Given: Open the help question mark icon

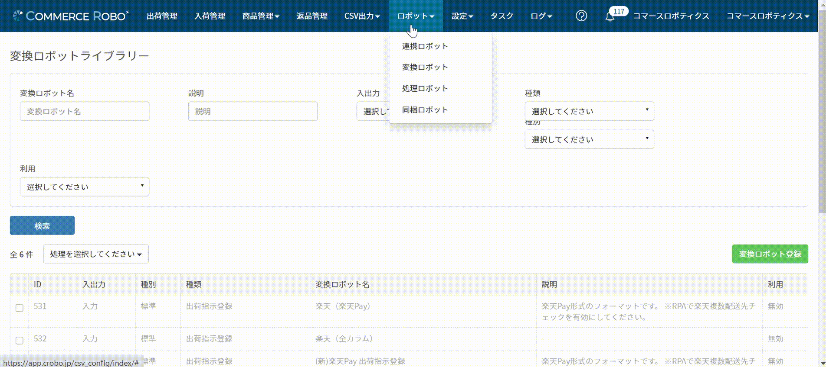Looking at the screenshot, I should click(x=581, y=16).
